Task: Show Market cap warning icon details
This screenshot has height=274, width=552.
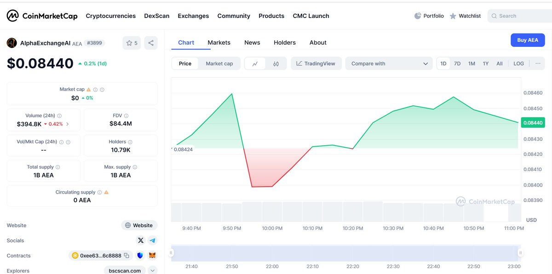Action: coord(89,90)
